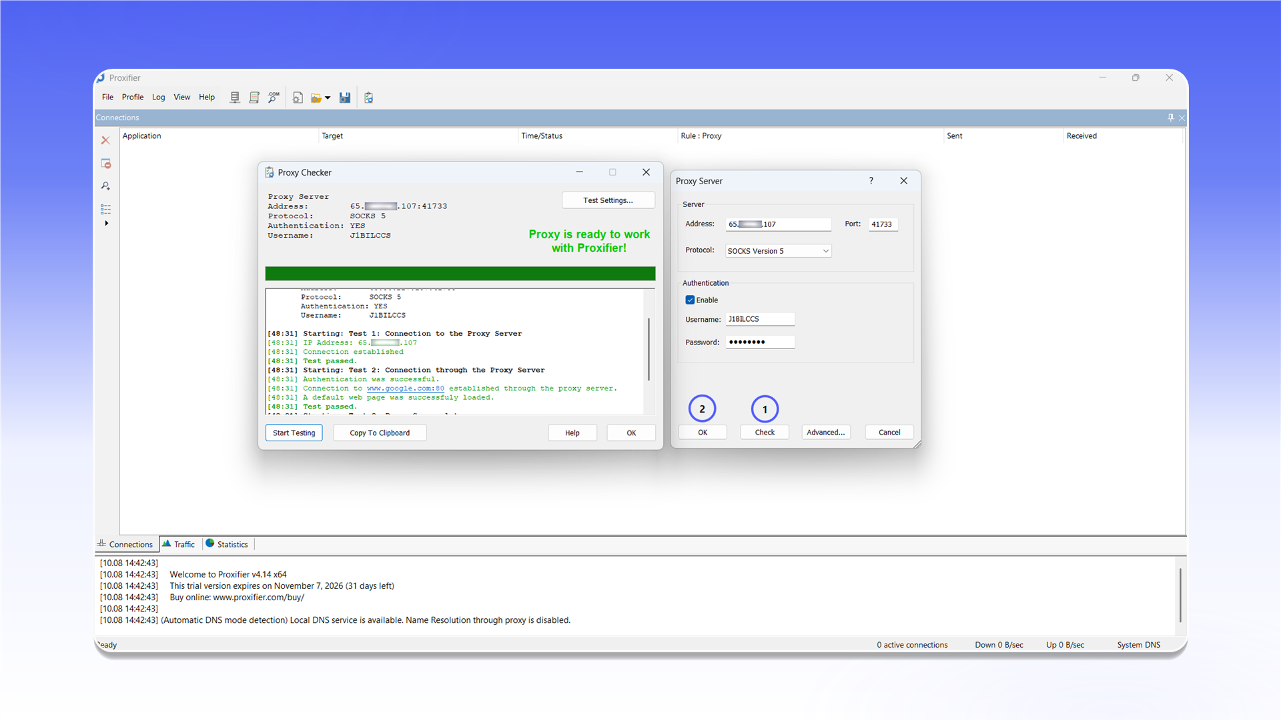Expand the sidebar arrow below list icon
Image resolution: width=1281 pixels, height=721 pixels.
(106, 223)
